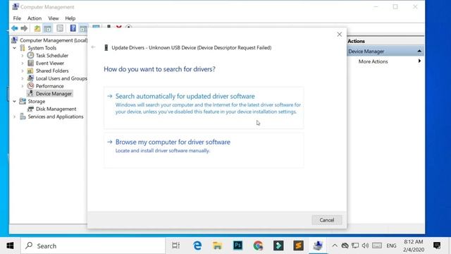Open the Action menu
This screenshot has height=254, width=451.
tap(35, 18)
